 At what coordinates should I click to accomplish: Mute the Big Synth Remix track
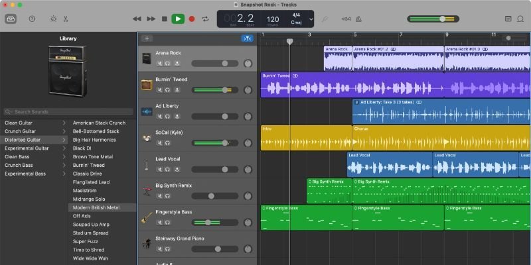pos(159,196)
